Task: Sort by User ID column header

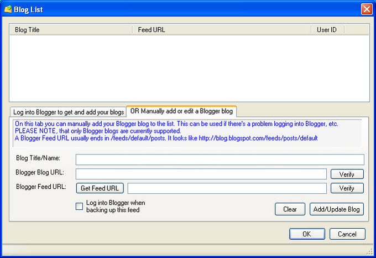Action: [x=327, y=30]
